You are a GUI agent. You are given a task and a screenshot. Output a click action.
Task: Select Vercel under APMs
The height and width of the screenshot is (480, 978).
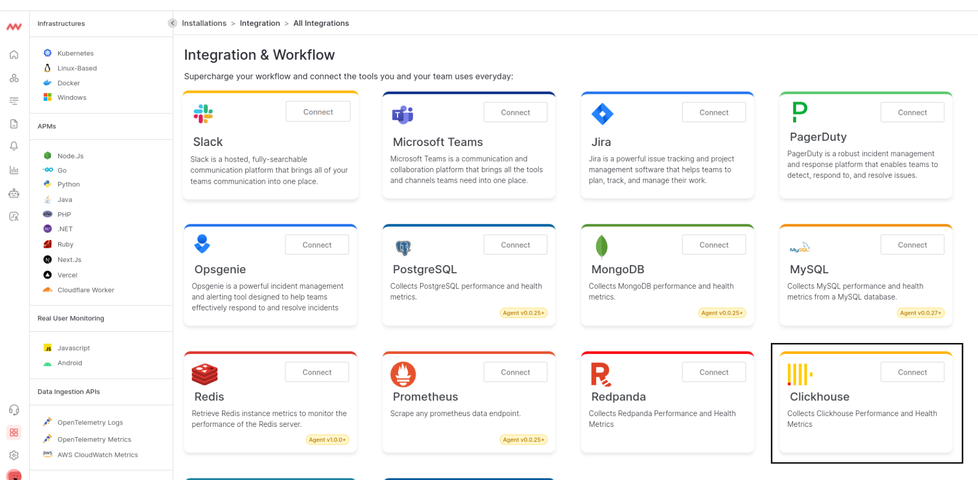pos(67,275)
